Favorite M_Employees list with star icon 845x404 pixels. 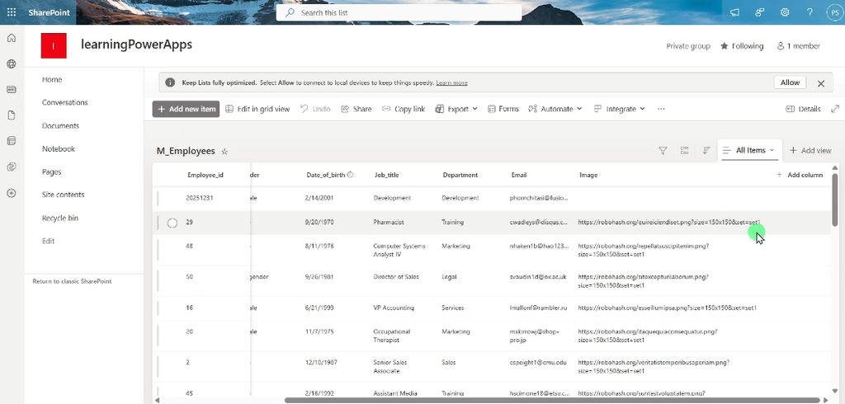click(224, 152)
